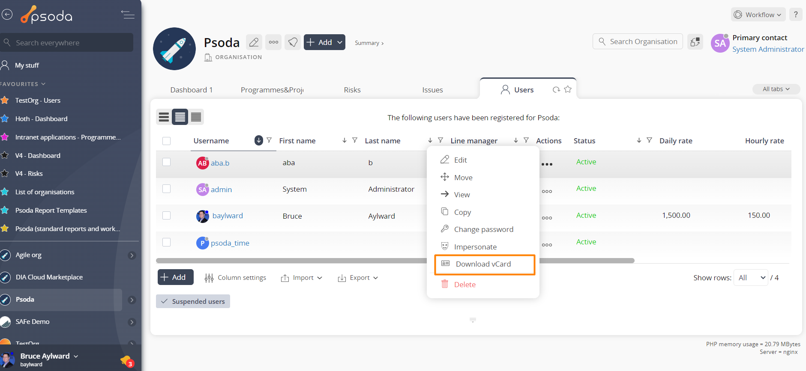Collapse the sidebar using the menu icon
The height and width of the screenshot is (371, 806).
click(128, 15)
